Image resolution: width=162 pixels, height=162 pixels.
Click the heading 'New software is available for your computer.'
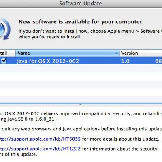click(x=81, y=22)
